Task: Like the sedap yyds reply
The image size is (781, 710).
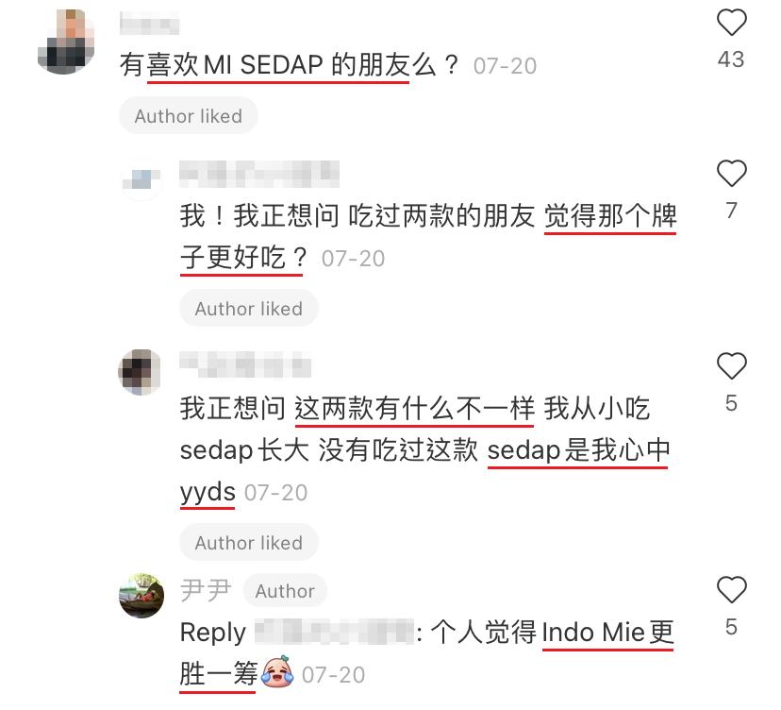Action: coord(731,366)
